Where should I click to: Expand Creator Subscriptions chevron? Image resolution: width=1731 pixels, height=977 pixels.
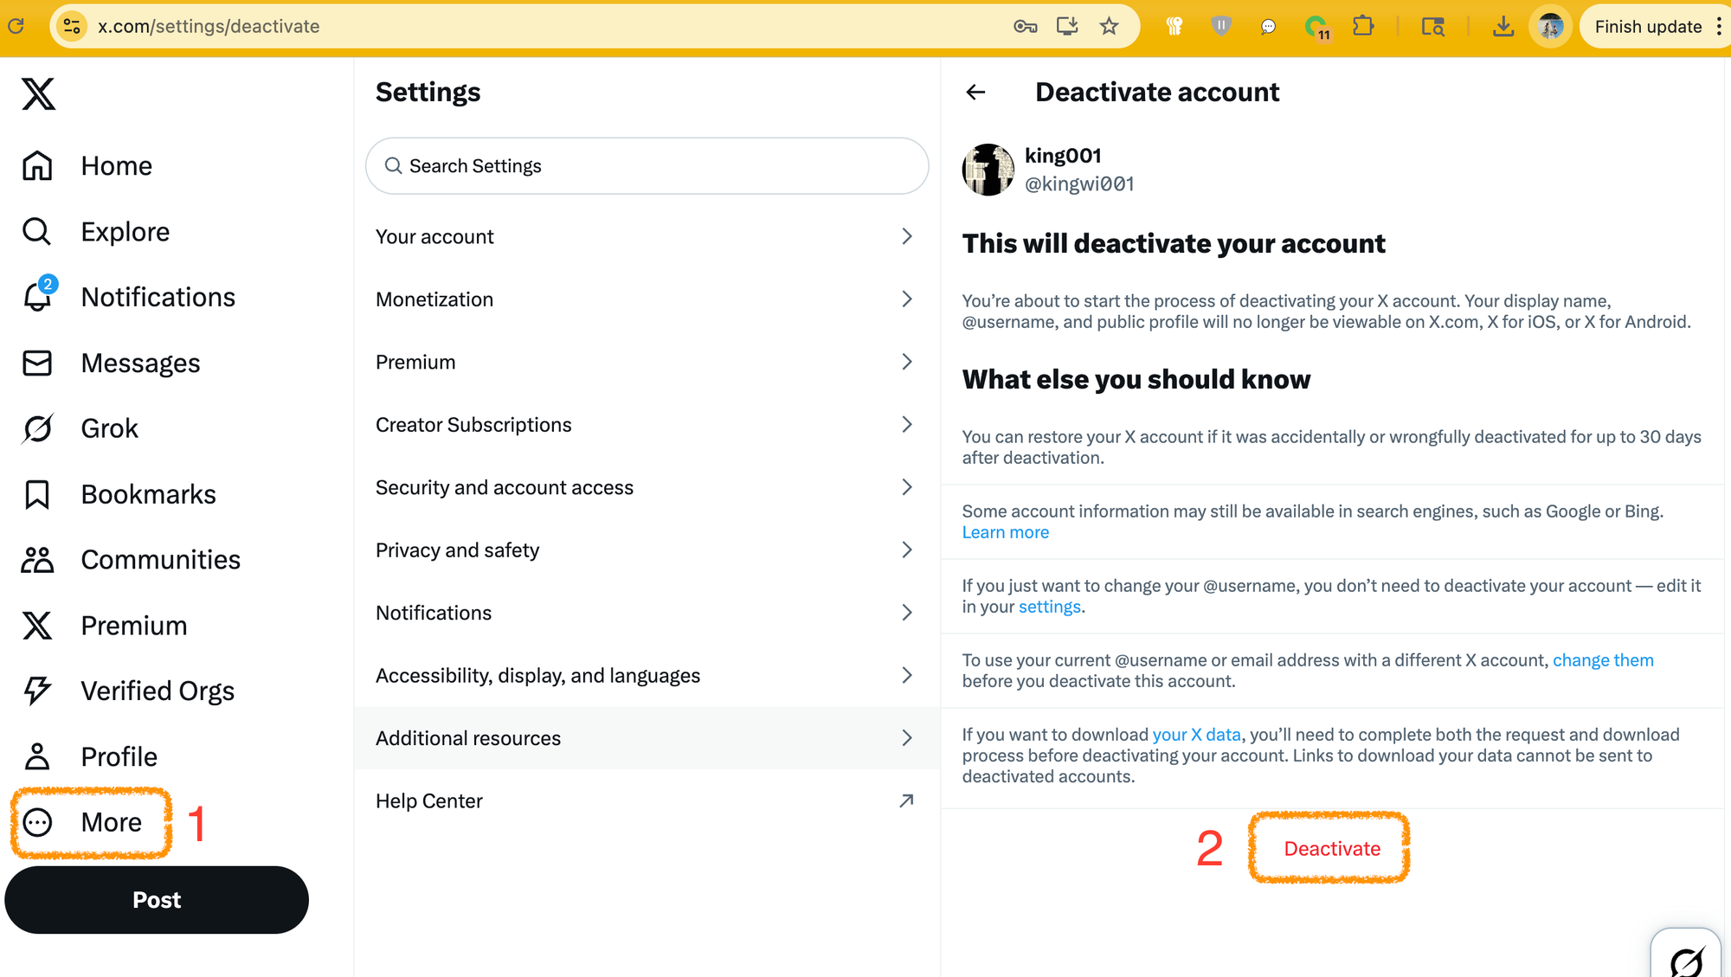click(907, 424)
